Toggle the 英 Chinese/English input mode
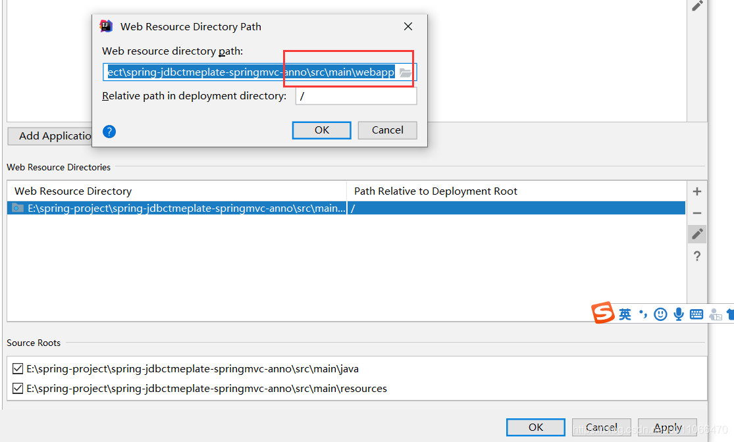Viewport: 734px width, 442px height. click(x=624, y=314)
